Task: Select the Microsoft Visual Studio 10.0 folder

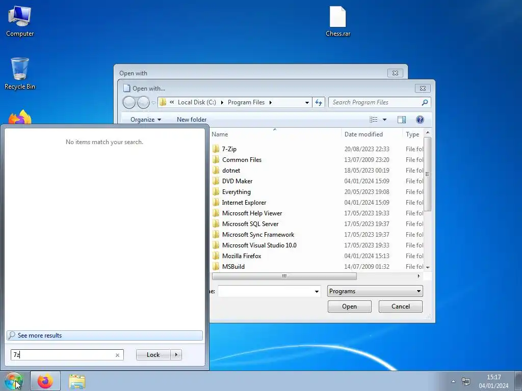Action: tap(259, 245)
